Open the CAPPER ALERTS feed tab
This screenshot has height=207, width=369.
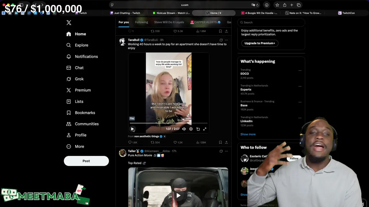[x=205, y=22]
